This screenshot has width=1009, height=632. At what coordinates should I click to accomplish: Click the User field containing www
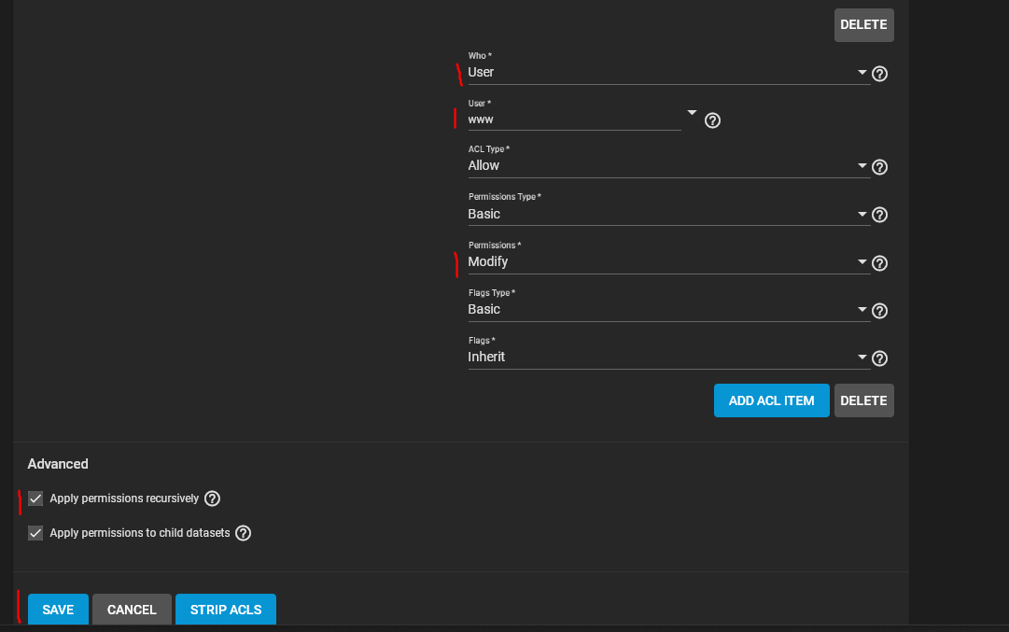point(574,119)
